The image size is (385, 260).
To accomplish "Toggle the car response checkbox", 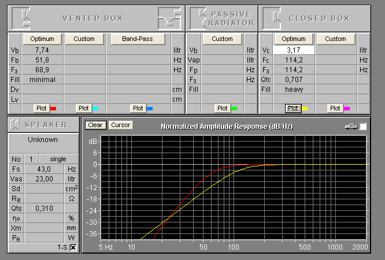I will (363, 127).
